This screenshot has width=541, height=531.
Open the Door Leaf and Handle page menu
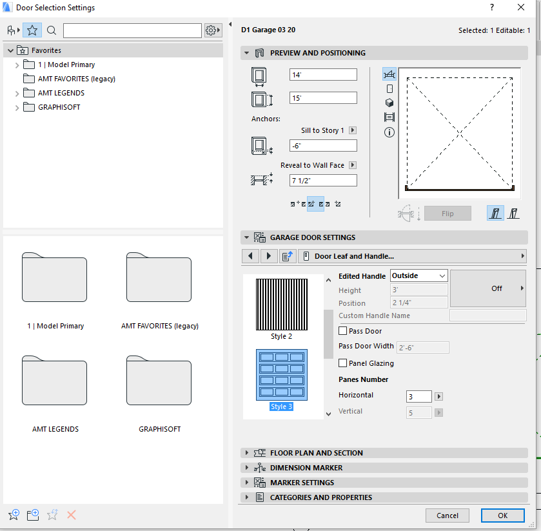pyautogui.click(x=412, y=256)
